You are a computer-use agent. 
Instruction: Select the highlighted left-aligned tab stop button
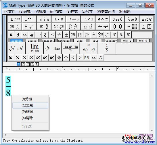click(x=18, y=64)
